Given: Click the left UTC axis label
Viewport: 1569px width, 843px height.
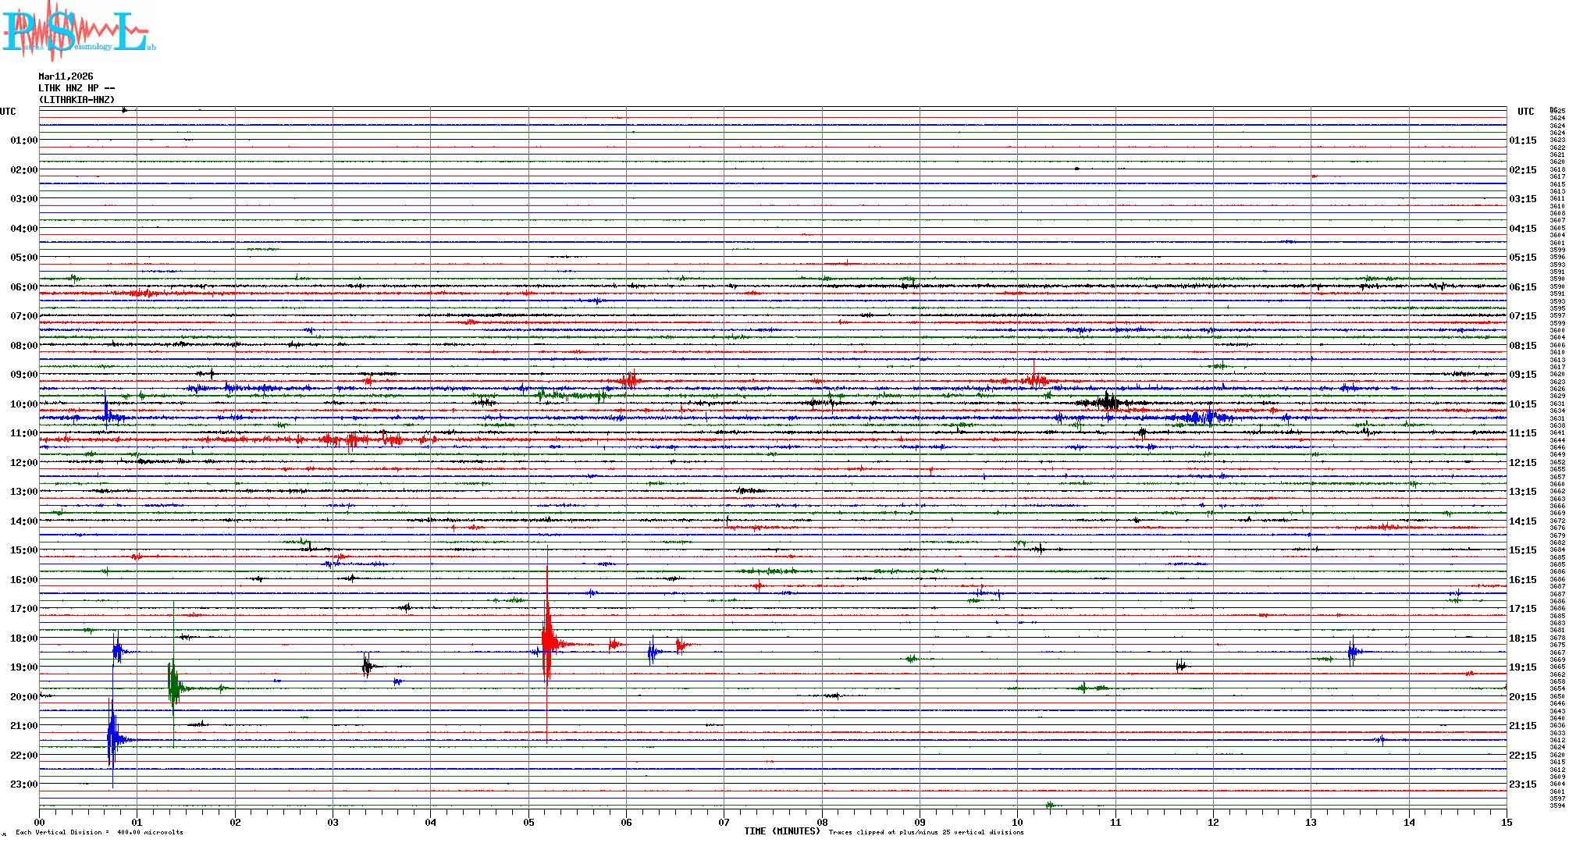Looking at the screenshot, I should click(8, 112).
